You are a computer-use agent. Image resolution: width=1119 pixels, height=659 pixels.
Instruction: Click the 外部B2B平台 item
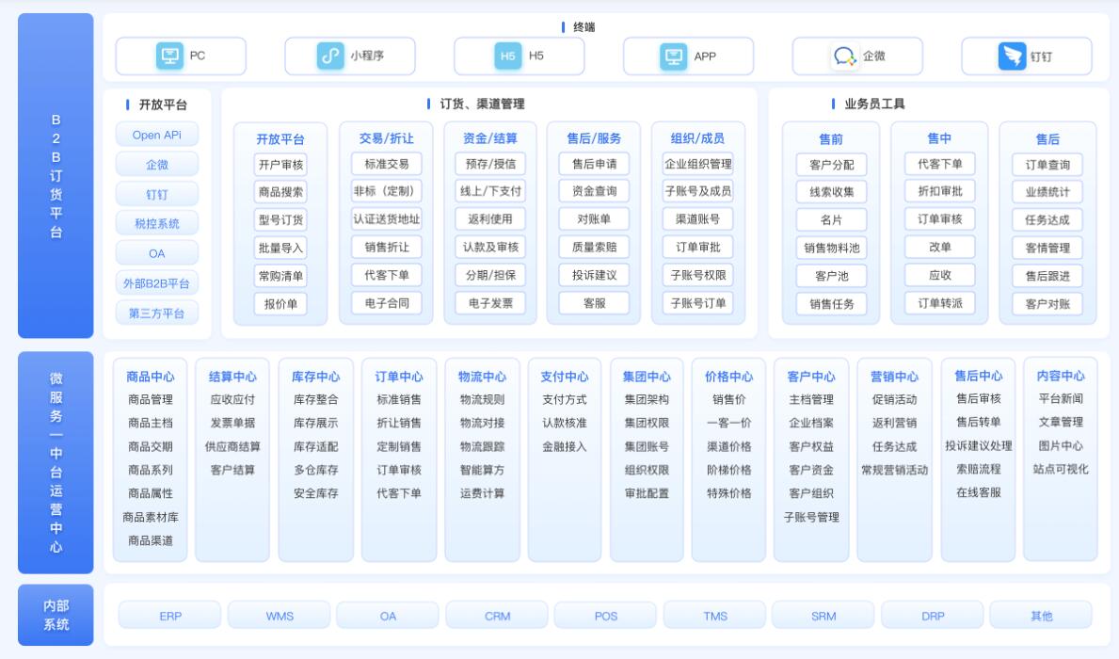157,282
